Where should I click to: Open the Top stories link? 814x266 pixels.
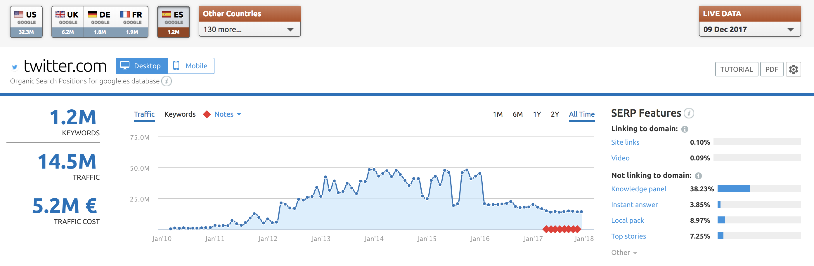(628, 236)
